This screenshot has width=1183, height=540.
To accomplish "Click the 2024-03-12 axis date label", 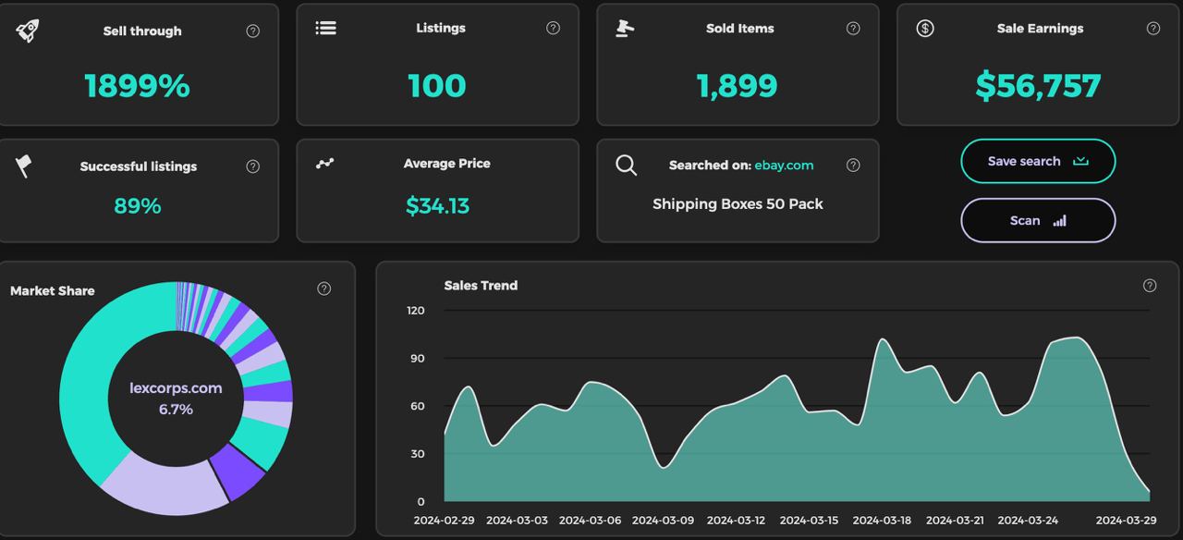I will pyautogui.click(x=735, y=521).
